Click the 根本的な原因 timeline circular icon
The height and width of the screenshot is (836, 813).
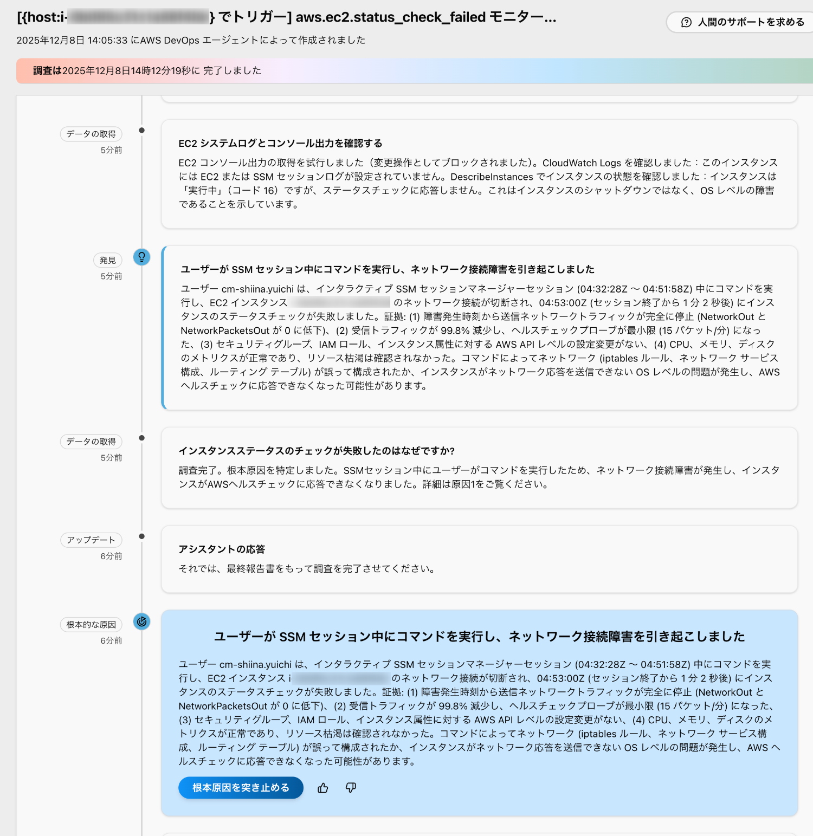pyautogui.click(x=142, y=621)
